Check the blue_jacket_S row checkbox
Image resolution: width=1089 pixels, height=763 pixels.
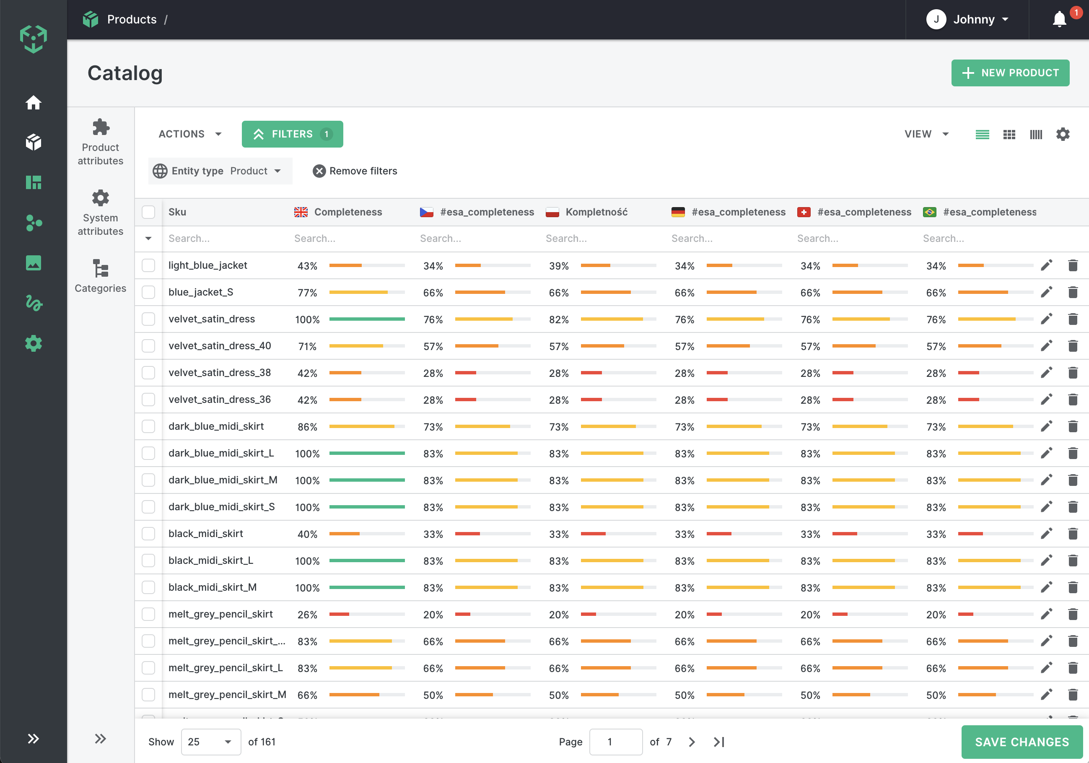click(148, 292)
